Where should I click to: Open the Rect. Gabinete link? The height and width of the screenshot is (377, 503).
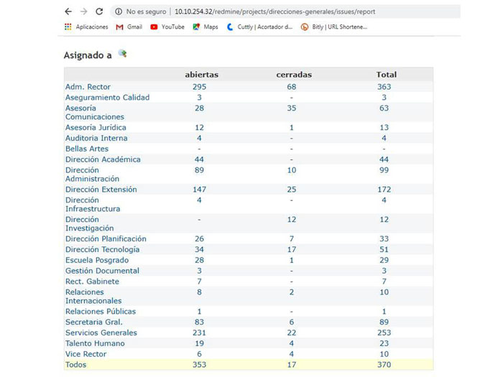[x=92, y=281]
